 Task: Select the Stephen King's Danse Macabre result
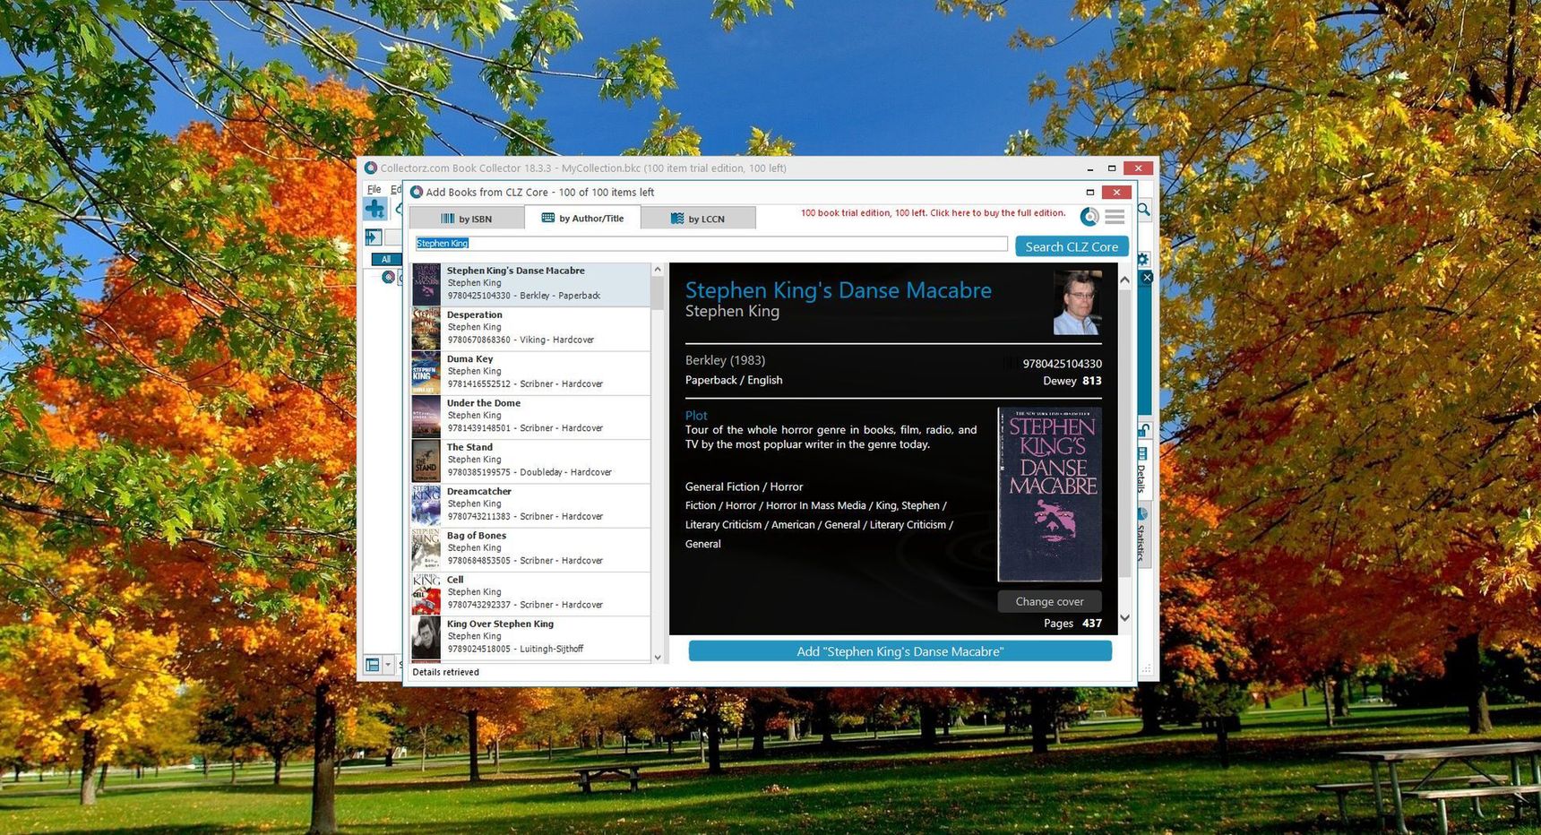click(531, 284)
